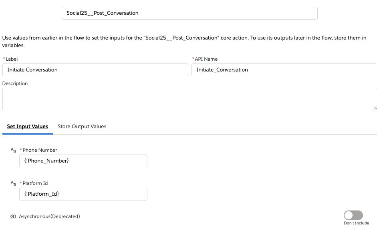Click the "API Name" field label
Screen dimensions: 377x242
tap(206, 59)
